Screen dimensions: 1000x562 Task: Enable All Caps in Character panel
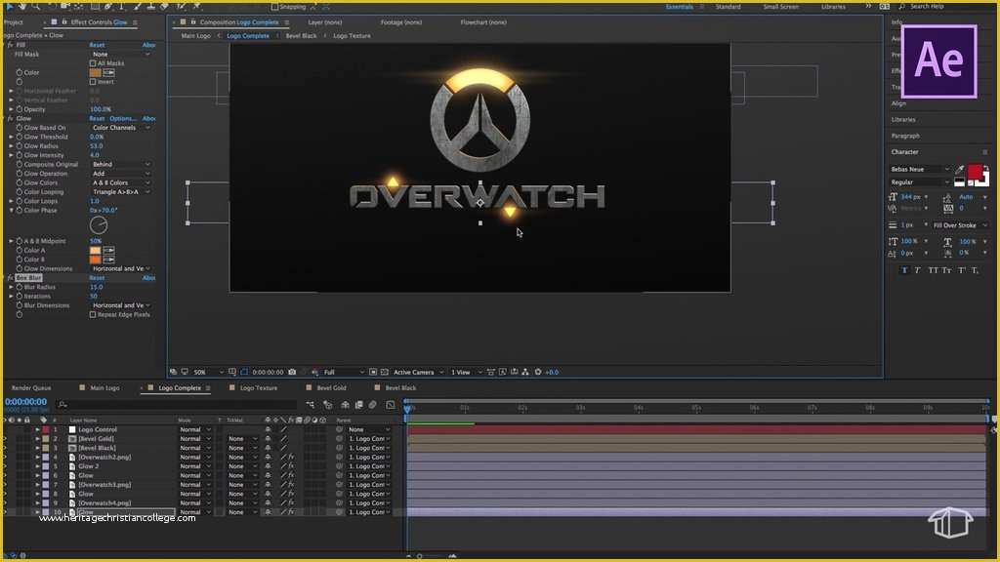[x=933, y=270]
